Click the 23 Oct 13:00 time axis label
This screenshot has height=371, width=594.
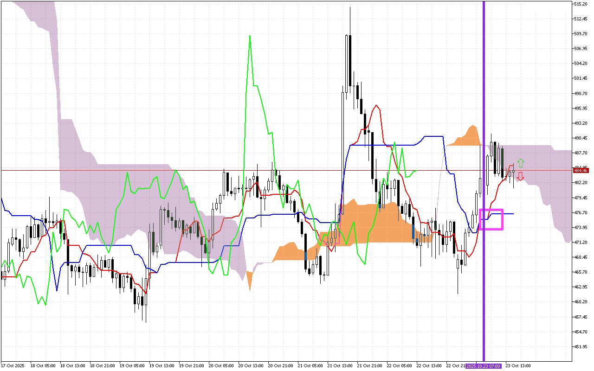tap(518, 366)
